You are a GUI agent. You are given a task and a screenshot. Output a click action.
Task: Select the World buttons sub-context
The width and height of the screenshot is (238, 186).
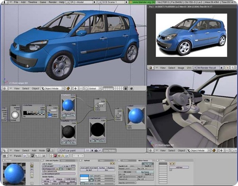point(67,156)
